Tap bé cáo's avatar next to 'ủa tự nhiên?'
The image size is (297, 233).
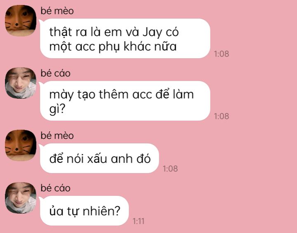[21, 198]
